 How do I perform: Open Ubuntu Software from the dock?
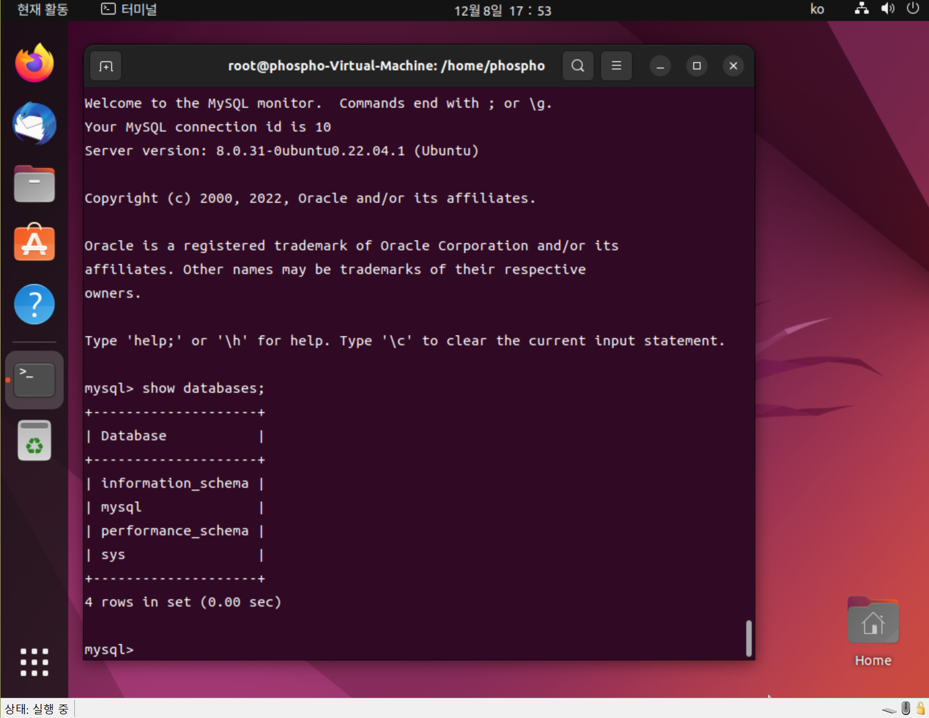pyautogui.click(x=35, y=243)
